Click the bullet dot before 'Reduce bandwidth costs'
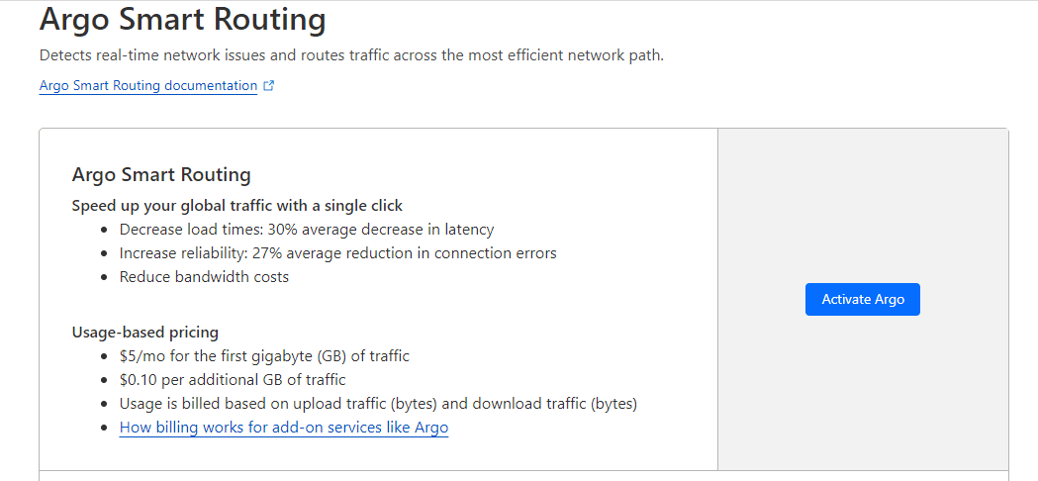 tap(105, 277)
